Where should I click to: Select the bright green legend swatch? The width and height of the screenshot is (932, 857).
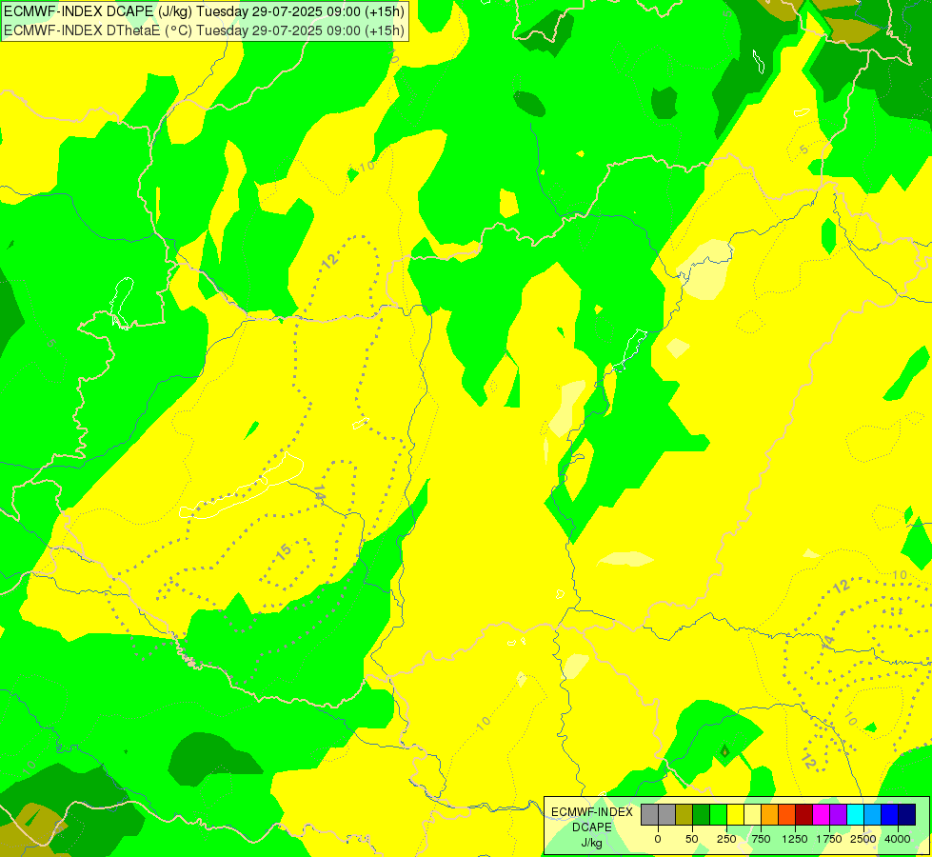click(719, 814)
